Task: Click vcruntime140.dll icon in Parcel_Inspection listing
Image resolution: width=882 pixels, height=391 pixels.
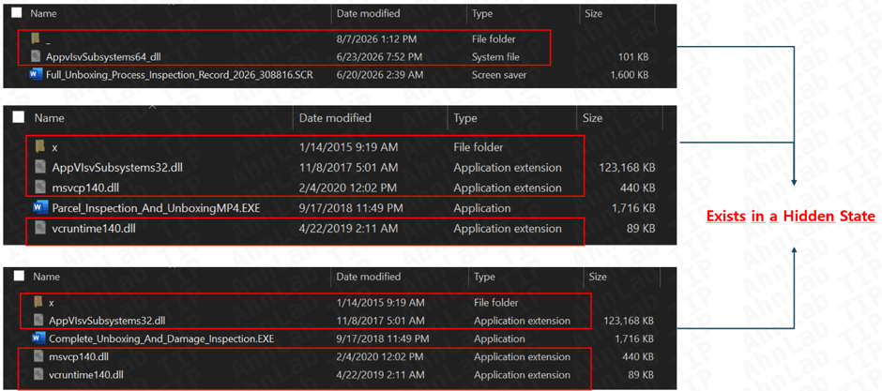Action: tap(40, 229)
